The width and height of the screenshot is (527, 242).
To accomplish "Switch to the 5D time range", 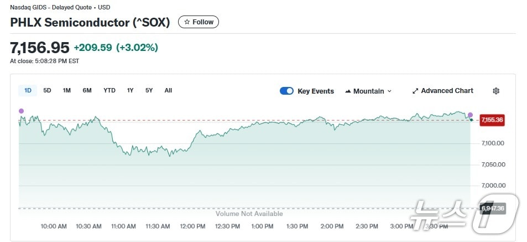I will (x=47, y=90).
